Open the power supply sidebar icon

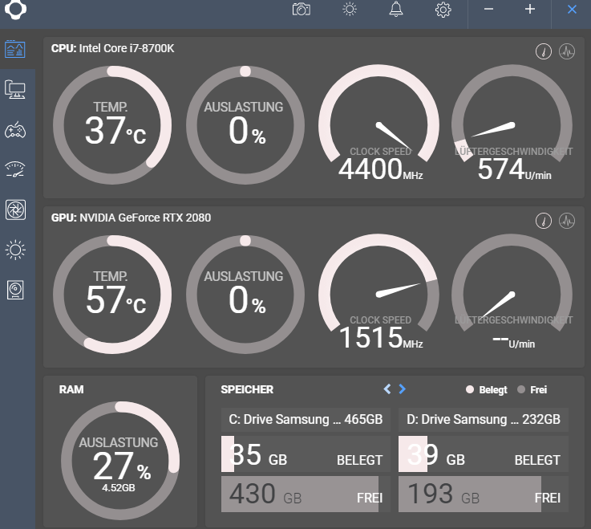(x=15, y=290)
